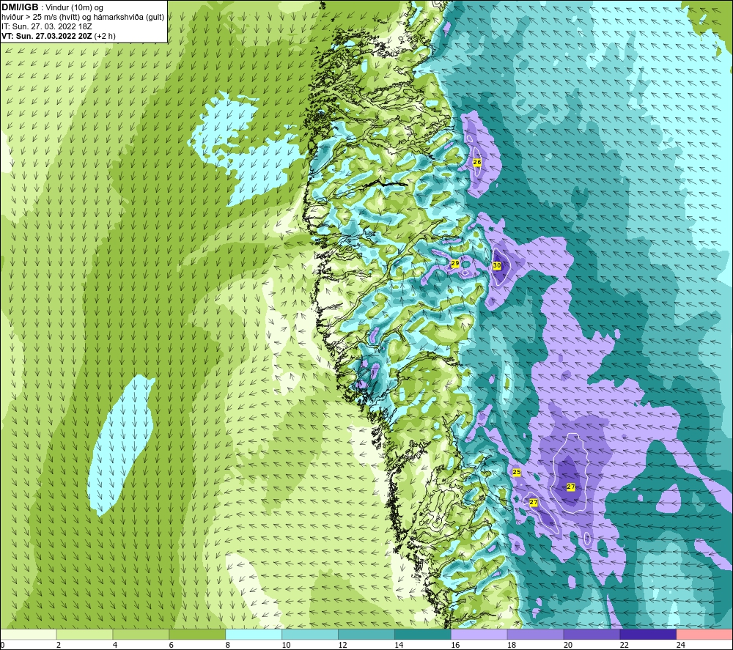Click the scale label 14
The height and width of the screenshot is (650, 733).
point(399,645)
